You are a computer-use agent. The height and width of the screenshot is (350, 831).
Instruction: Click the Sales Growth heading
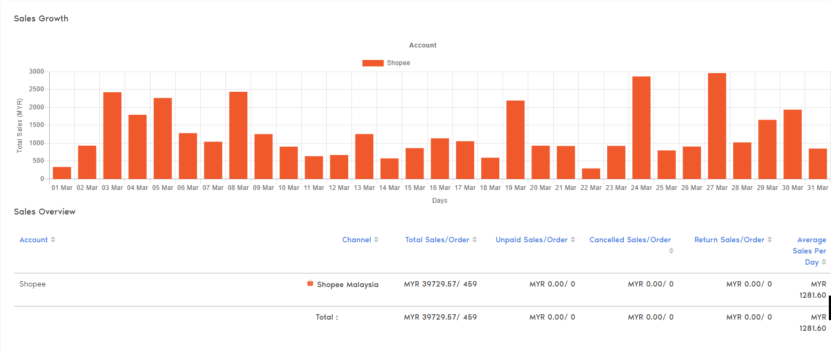(x=41, y=19)
